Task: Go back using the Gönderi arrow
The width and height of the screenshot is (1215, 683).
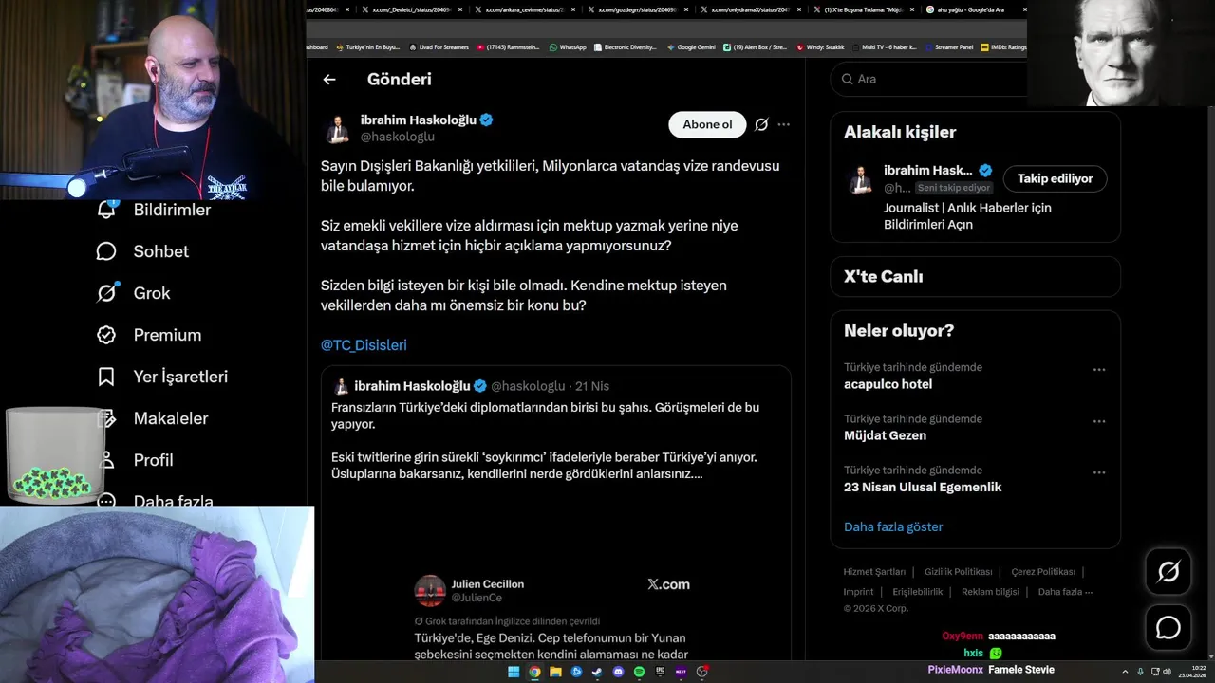Action: tap(329, 80)
